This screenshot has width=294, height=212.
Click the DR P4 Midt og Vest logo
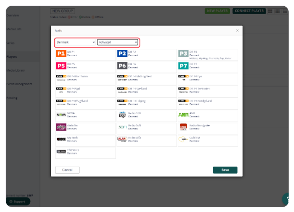point(122,78)
